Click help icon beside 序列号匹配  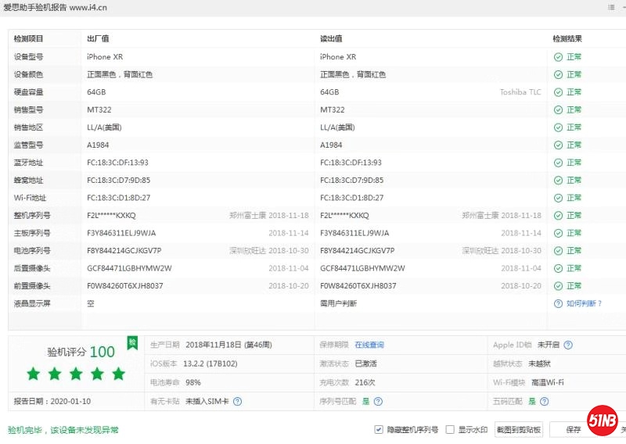point(378,402)
